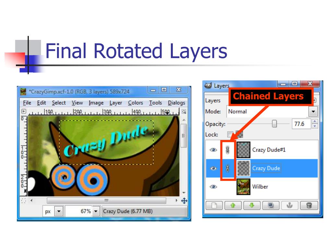Click scroll left arrow of horizontal scrollbar
The height and width of the screenshot is (249, 332).
coord(31,200)
